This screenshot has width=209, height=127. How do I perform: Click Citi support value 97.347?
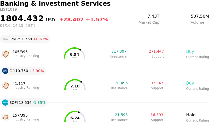(x=157, y=83)
